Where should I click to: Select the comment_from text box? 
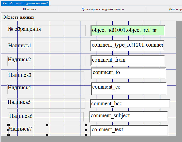click(x=128, y=60)
